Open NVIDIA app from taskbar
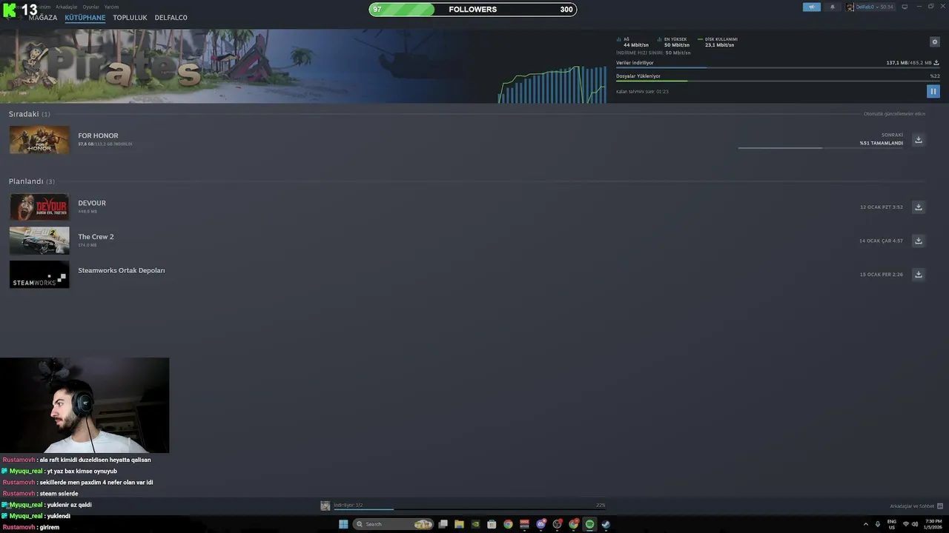This screenshot has width=949, height=533. [475, 524]
